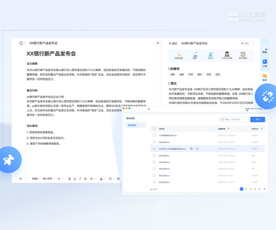Viewport: 276px width, 230px height.
Task: Expand the default font dropdown
Action: click(48, 178)
